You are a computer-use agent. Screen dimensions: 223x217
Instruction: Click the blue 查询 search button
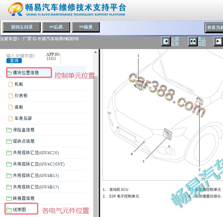pos(14,60)
